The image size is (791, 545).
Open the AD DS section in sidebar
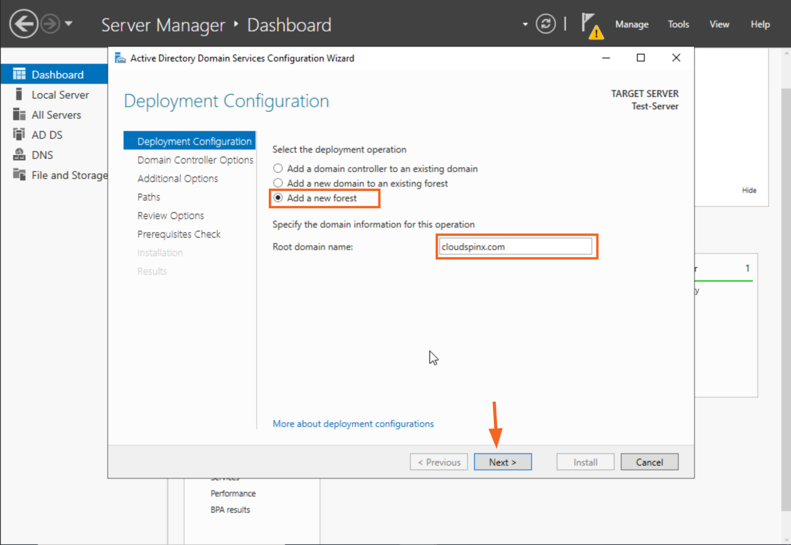46,134
